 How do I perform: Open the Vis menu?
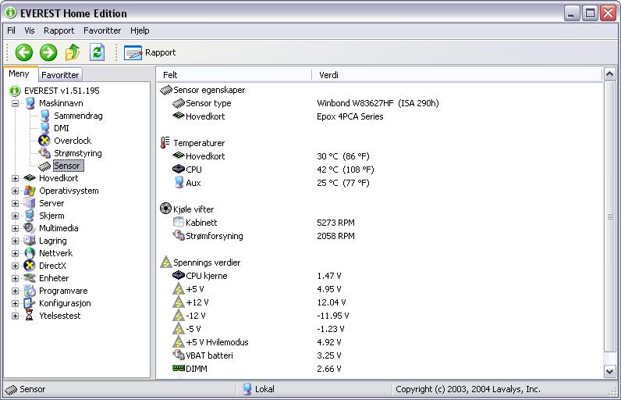click(30, 30)
